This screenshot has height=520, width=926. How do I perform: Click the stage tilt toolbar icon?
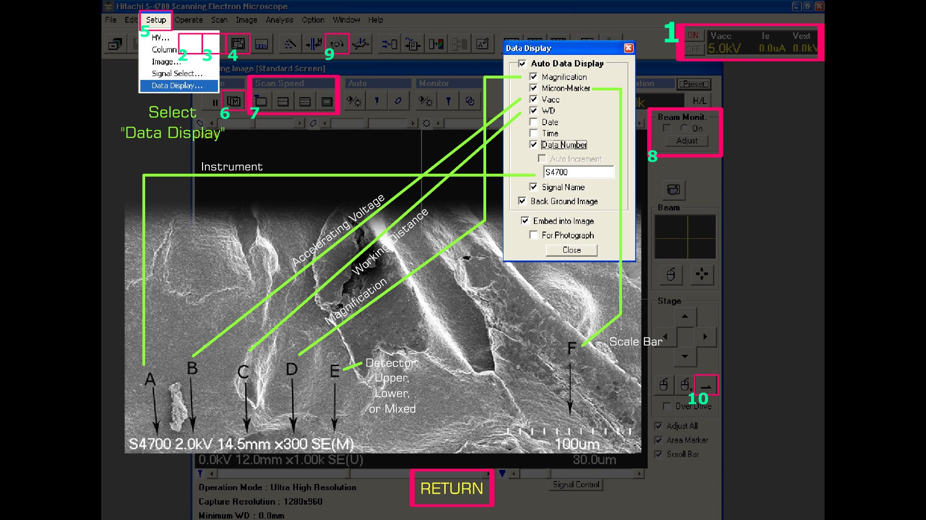(x=360, y=44)
